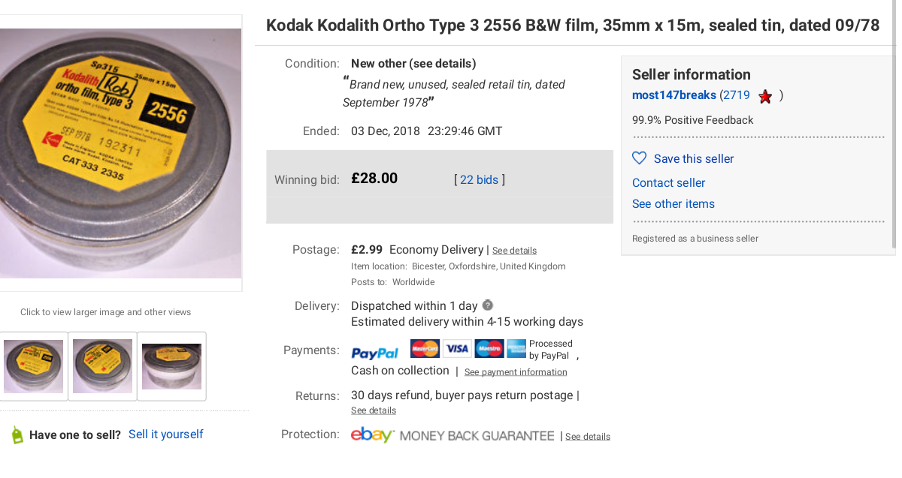The height and width of the screenshot is (478, 902).
Task: Click the American Express card icon
Action: click(x=516, y=348)
